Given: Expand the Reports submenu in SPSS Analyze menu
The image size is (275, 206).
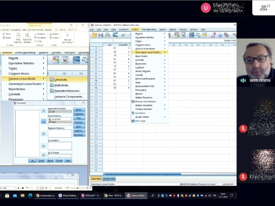Looking at the screenshot, I should click(150, 33).
